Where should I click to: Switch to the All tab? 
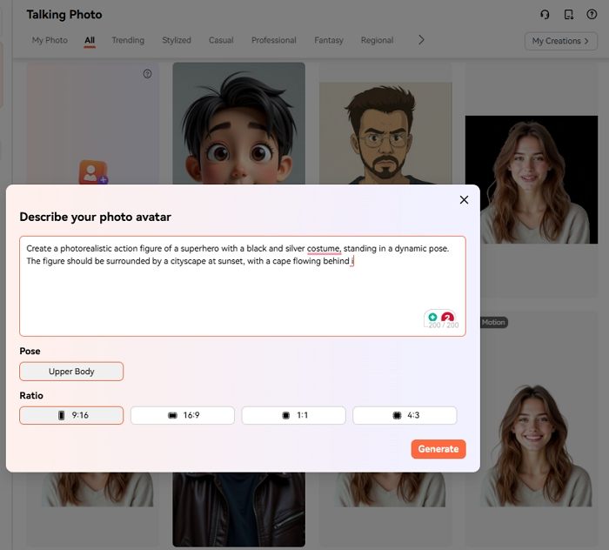(90, 40)
